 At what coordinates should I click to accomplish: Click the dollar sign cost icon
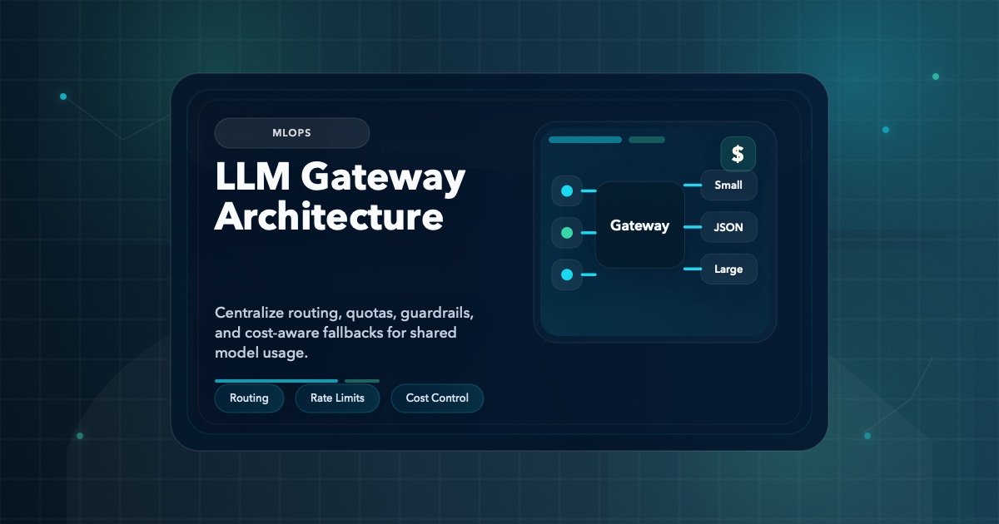[x=736, y=153]
